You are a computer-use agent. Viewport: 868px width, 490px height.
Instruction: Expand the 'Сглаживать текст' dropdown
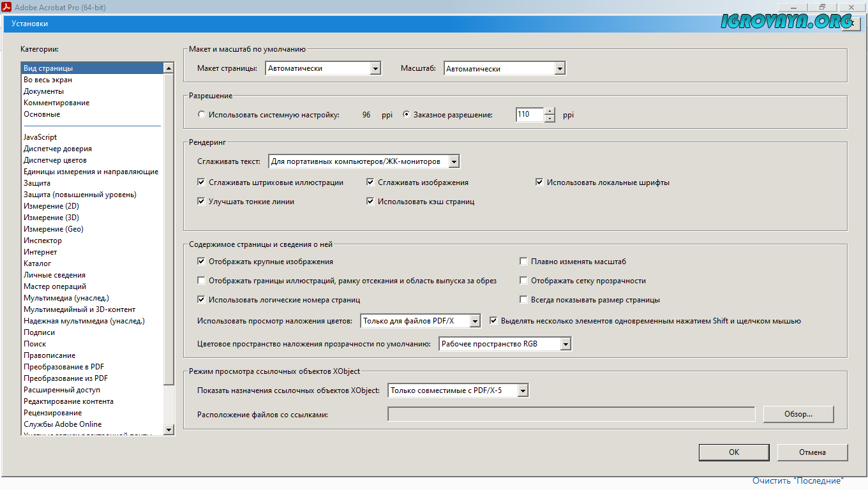pyautogui.click(x=454, y=162)
